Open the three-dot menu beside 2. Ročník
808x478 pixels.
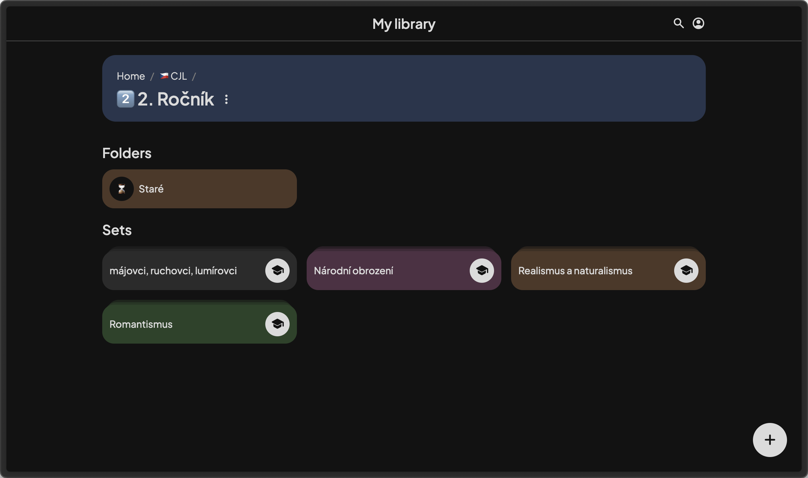[x=226, y=99]
